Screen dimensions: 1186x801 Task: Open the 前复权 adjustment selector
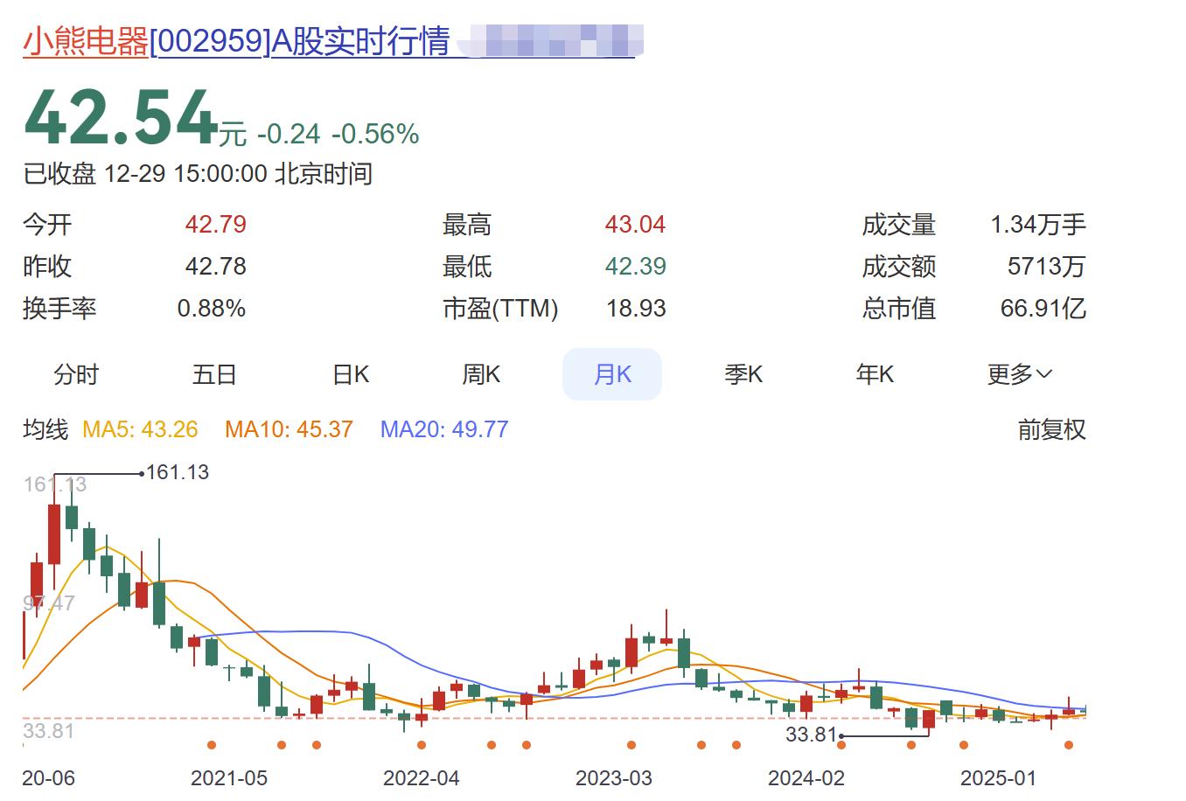[1051, 429]
